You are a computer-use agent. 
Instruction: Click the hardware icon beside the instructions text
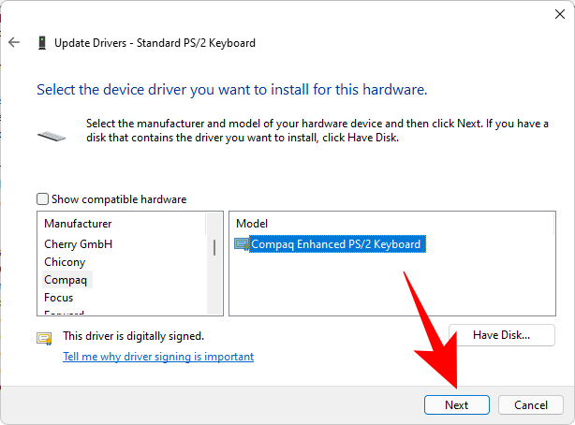(52, 136)
